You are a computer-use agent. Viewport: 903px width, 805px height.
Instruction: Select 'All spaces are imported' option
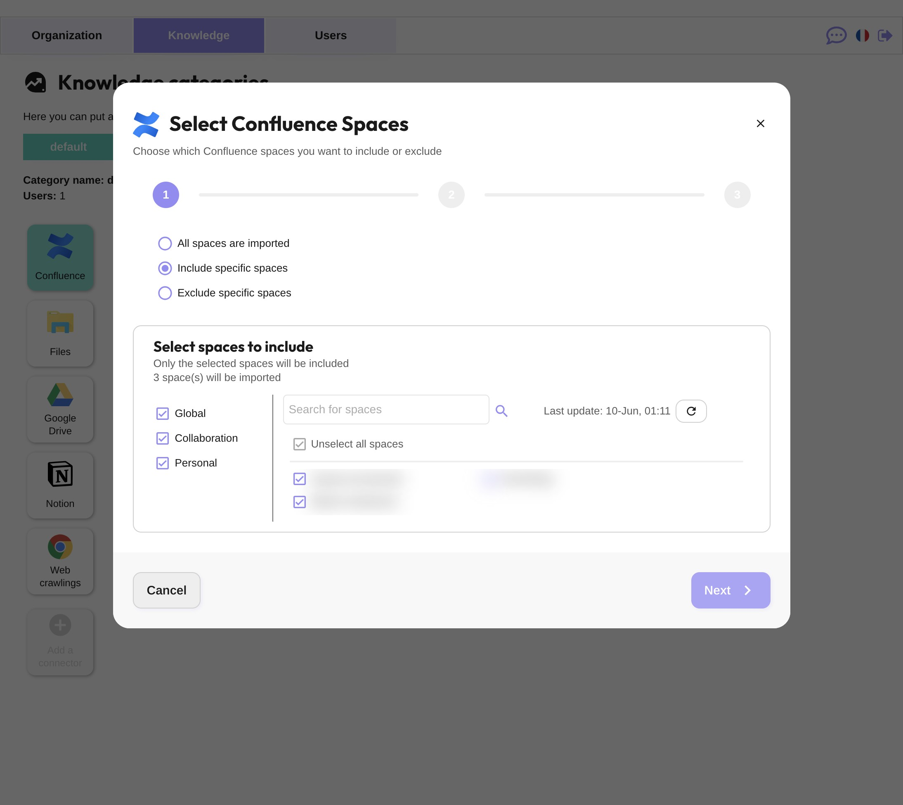pos(165,243)
